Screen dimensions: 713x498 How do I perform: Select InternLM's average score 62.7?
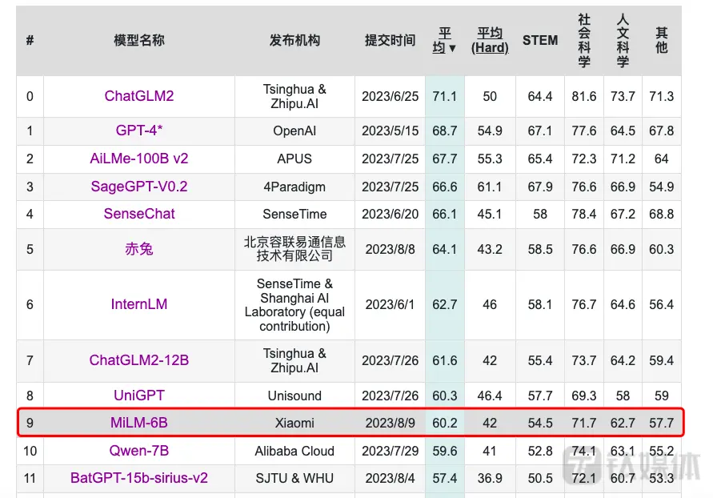pyautogui.click(x=444, y=304)
